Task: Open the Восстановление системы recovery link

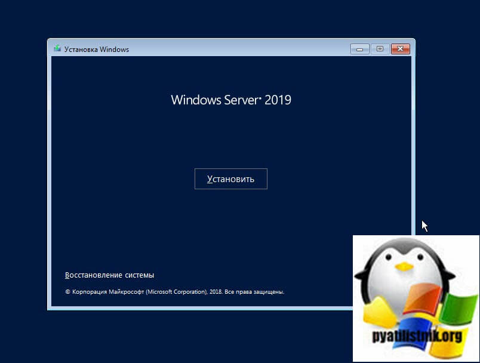Action: click(x=109, y=275)
